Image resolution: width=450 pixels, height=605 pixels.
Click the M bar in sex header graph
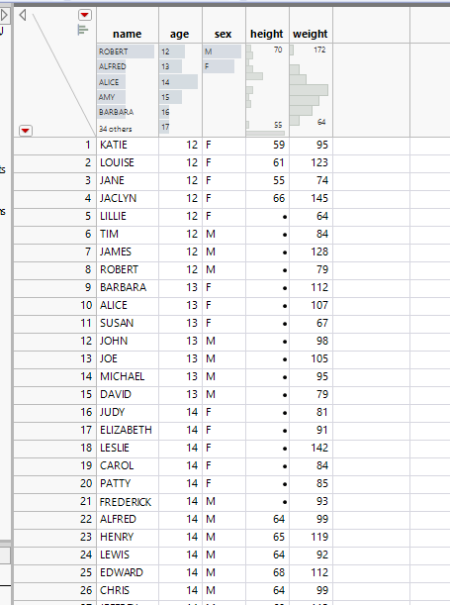[x=223, y=51]
